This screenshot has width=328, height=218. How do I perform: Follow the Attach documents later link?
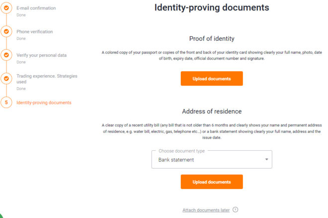206,210
